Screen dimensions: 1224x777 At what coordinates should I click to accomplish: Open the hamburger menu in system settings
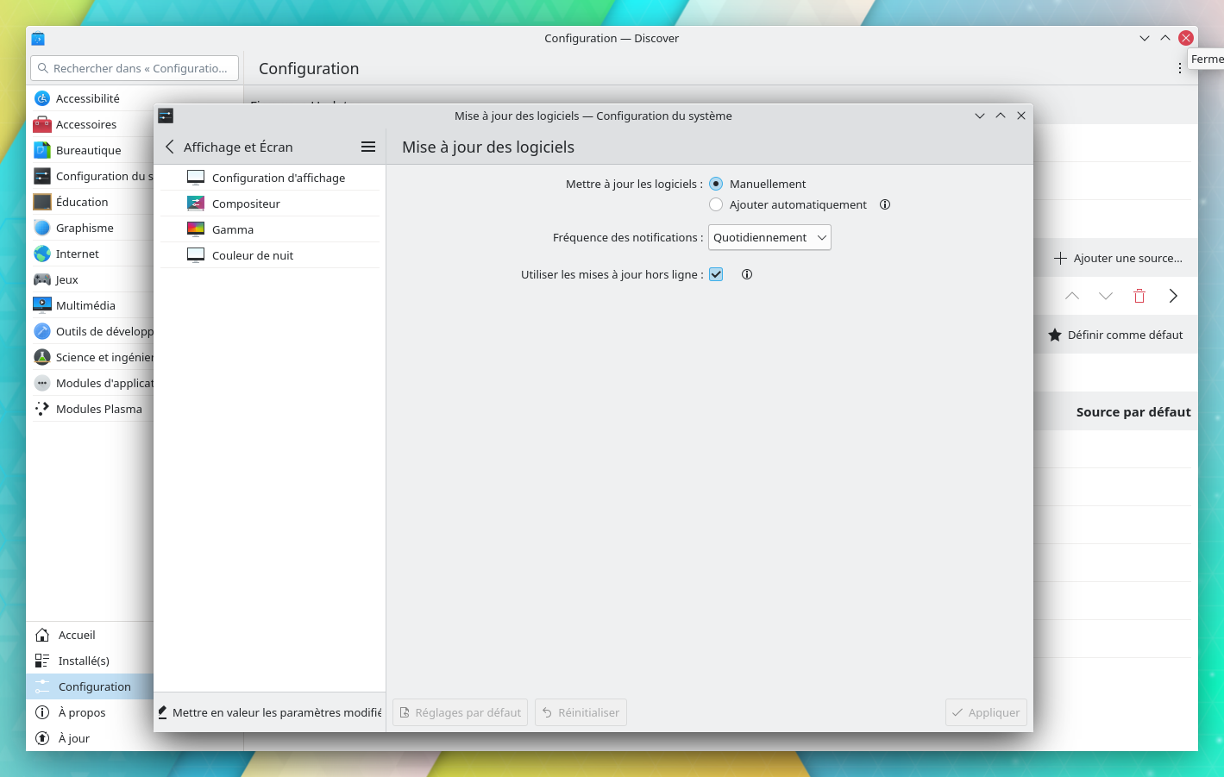coord(368,147)
